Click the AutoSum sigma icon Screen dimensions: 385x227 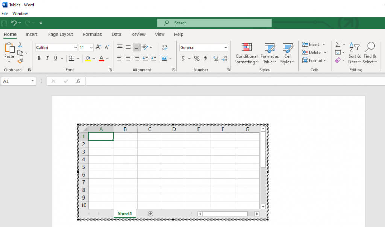(x=338, y=44)
